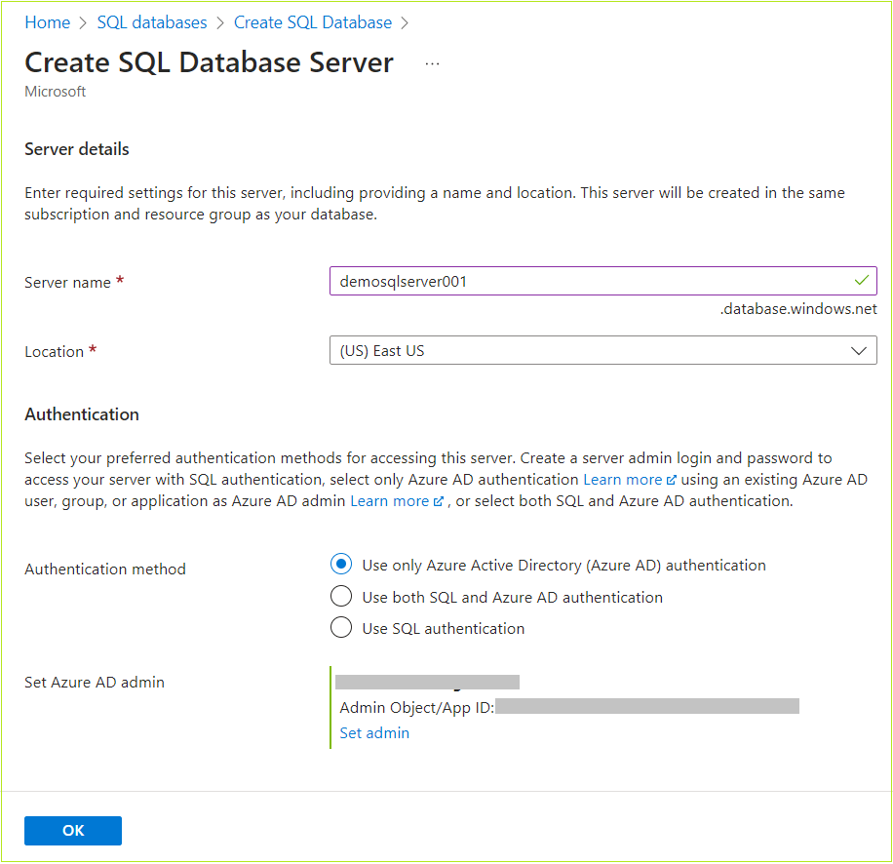Return to Create SQL Database breadcrumb
This screenshot has height=864, width=893.
312,21
